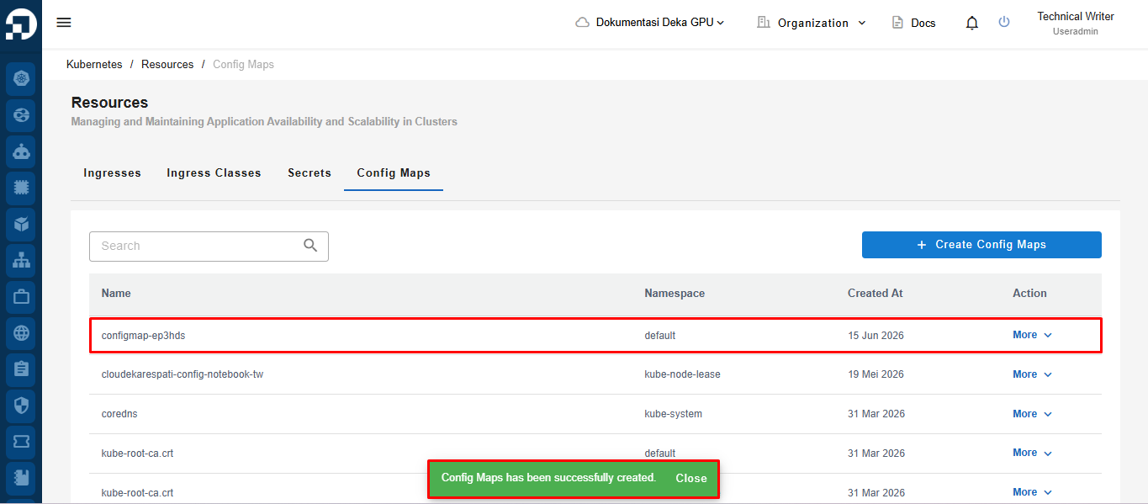Click the notification bell icon
This screenshot has width=1148, height=504.
972,23
